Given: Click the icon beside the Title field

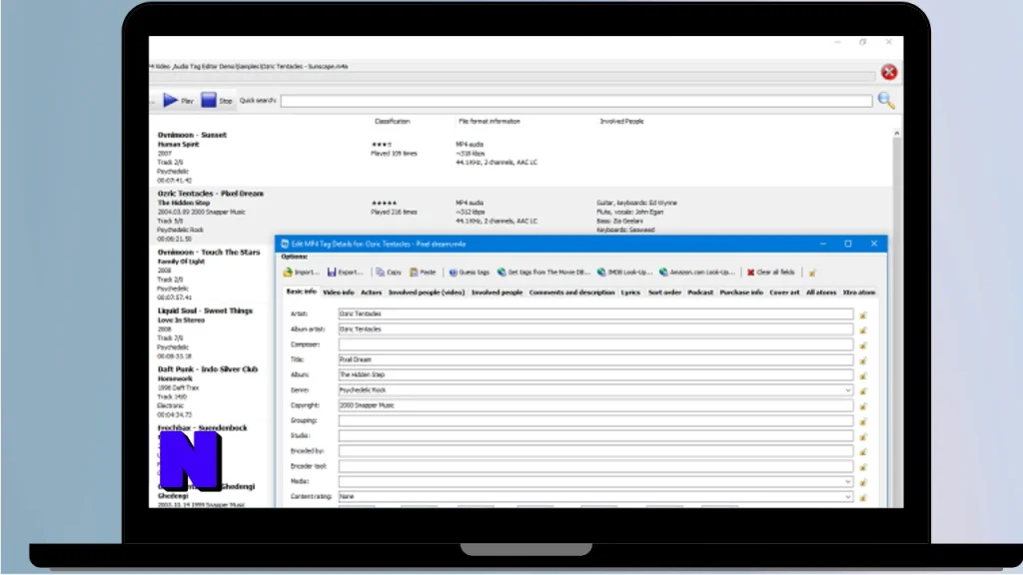Looking at the screenshot, I should point(863,360).
